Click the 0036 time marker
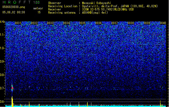This screenshot has width=169, height=107. (98, 23)
